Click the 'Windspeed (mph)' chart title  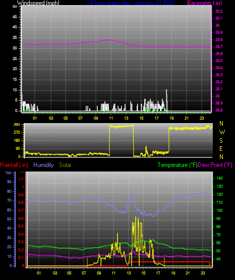click(x=38, y=3)
